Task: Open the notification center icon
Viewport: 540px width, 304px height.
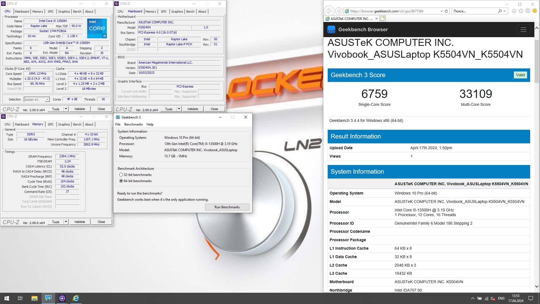Action: pyautogui.click(x=531, y=298)
